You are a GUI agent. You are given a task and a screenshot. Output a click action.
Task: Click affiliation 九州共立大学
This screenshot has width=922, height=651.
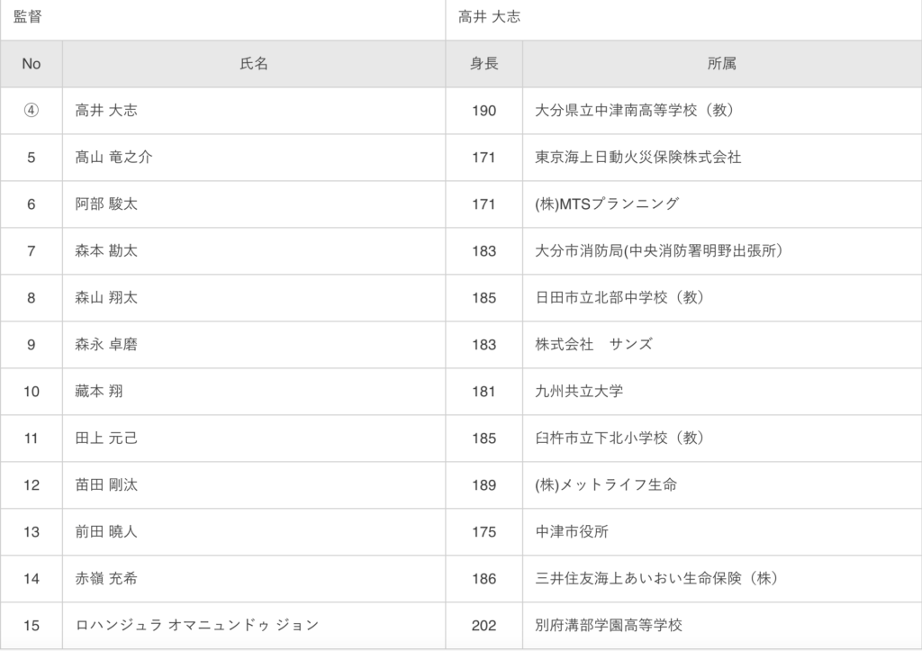pyautogui.click(x=579, y=391)
